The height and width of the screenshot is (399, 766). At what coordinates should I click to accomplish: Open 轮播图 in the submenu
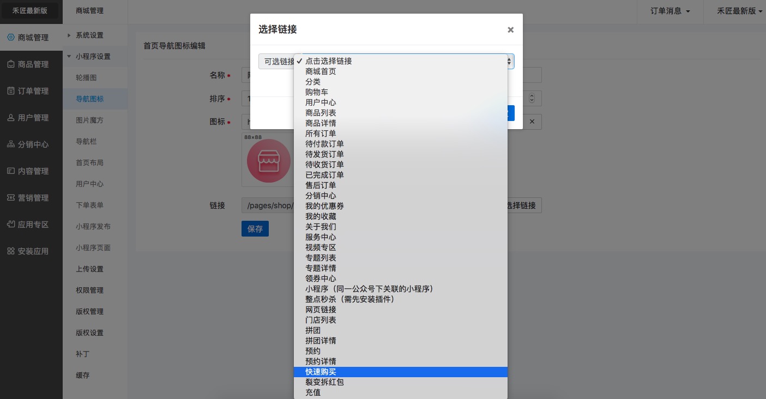click(x=86, y=78)
